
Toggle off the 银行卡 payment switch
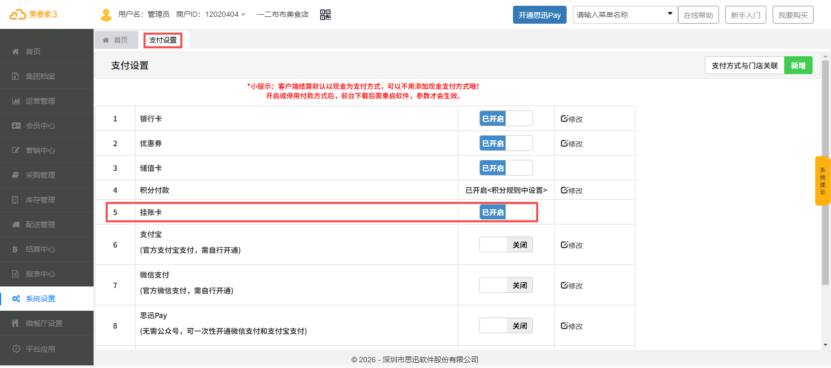coord(506,119)
